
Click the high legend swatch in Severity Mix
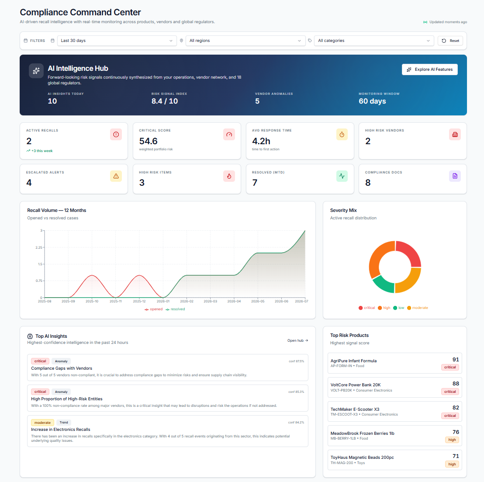click(x=380, y=308)
